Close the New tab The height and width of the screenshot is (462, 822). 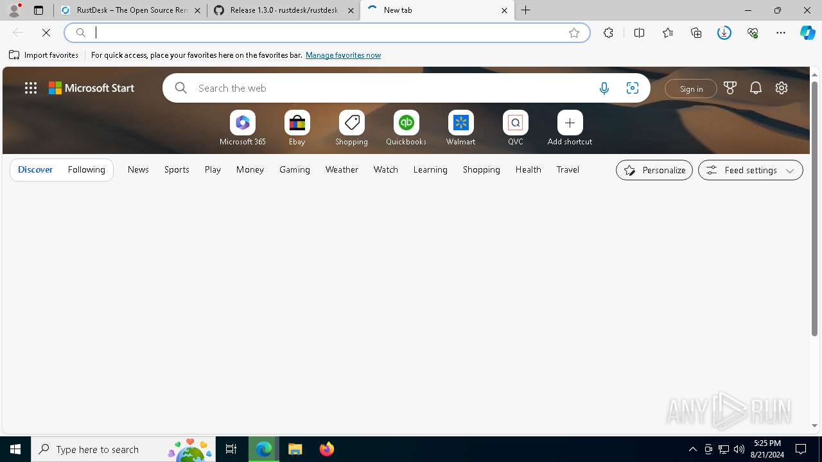(x=504, y=10)
